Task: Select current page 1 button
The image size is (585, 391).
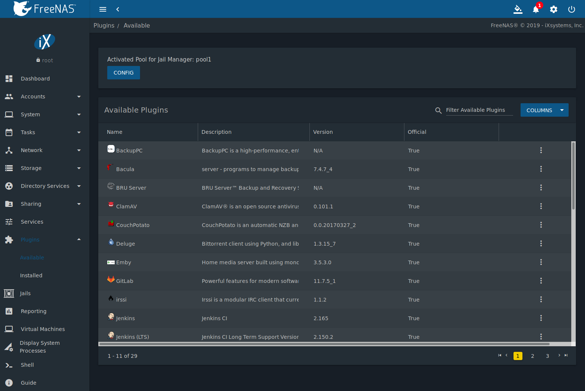Action: pos(518,356)
